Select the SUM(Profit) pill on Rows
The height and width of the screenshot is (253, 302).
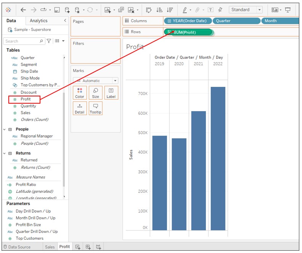[x=188, y=32]
